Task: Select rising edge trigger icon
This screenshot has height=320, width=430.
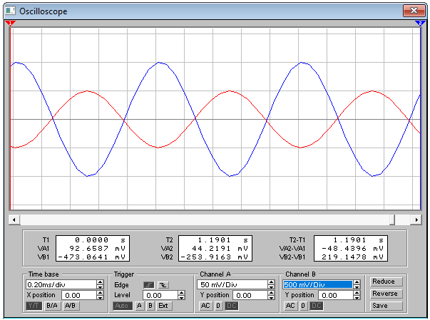Action: point(148,285)
